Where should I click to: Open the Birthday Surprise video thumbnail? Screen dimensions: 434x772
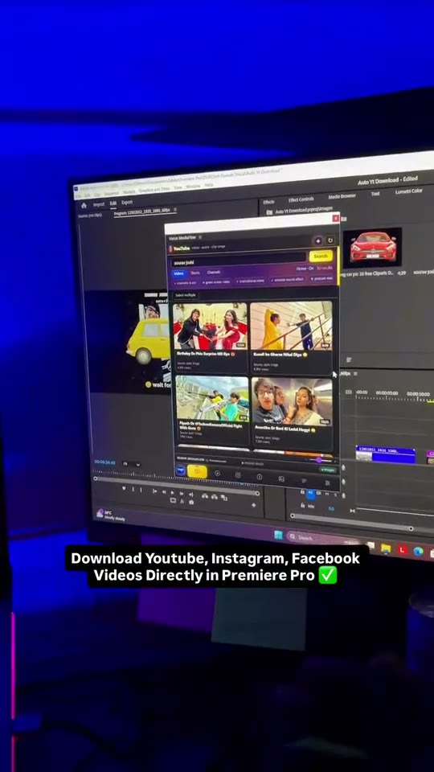[210, 327]
